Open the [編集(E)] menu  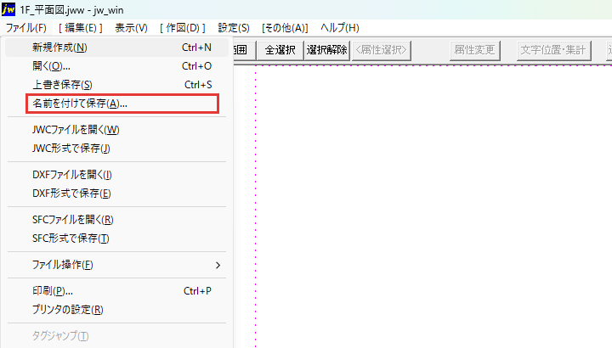81,28
